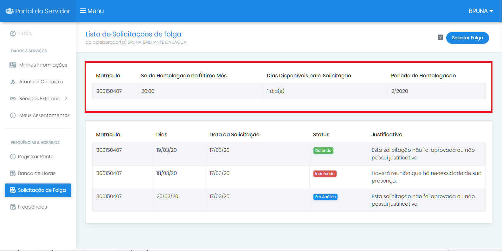Click the blue Em Análise badge

[x=325, y=197]
